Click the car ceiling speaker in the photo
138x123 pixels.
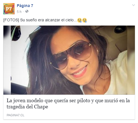120,29
